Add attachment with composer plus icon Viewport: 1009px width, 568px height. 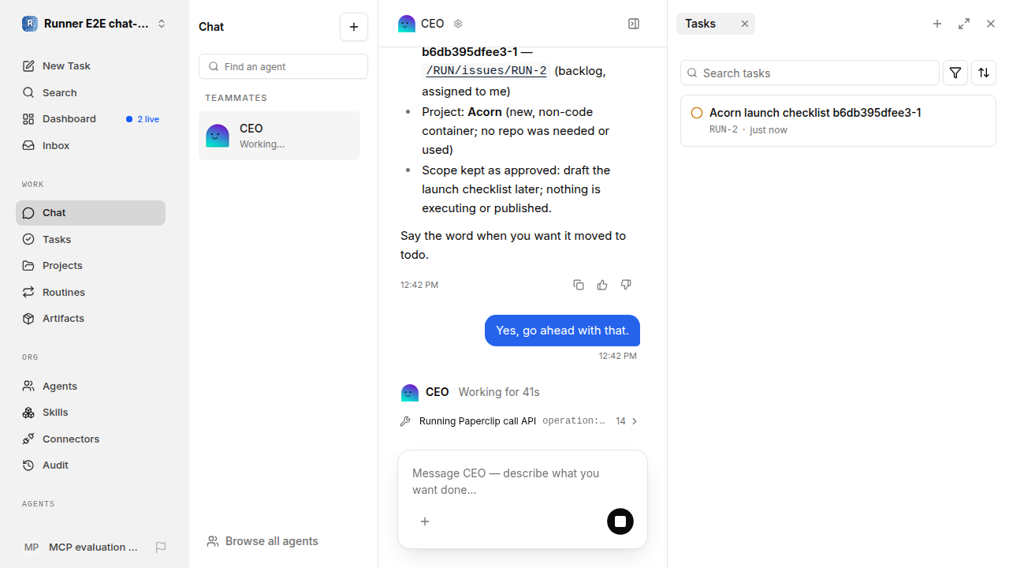pos(425,521)
